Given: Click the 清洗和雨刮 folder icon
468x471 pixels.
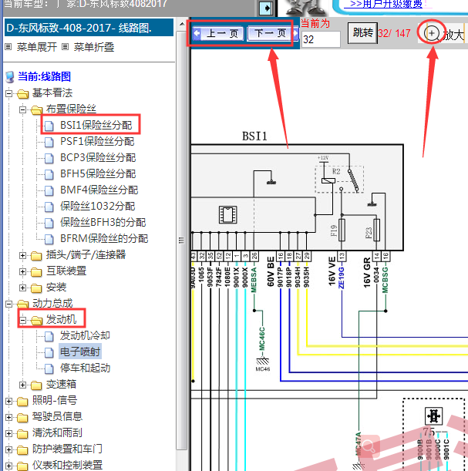Looking at the screenshot, I should [23, 434].
